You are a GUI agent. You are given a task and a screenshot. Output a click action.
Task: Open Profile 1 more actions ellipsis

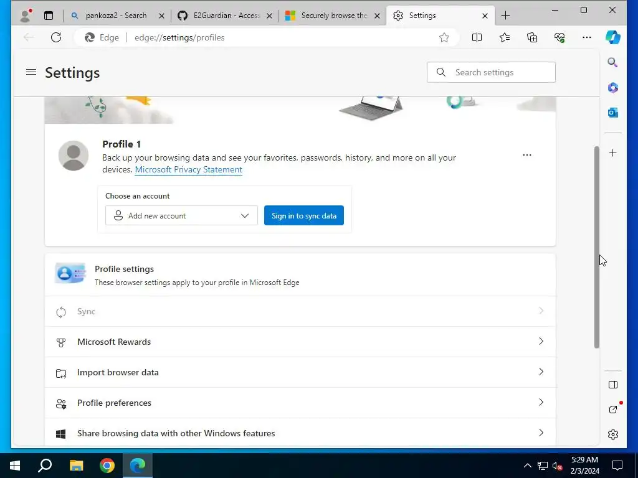coord(527,155)
